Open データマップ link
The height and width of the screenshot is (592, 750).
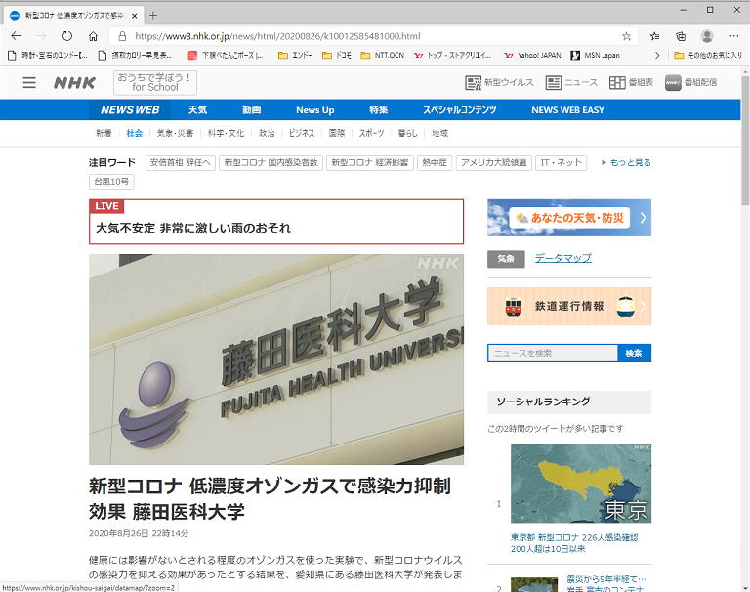[562, 258]
